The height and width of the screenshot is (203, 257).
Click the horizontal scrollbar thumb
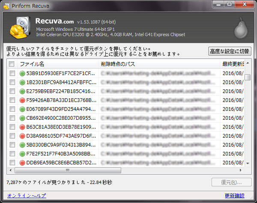[68, 170]
